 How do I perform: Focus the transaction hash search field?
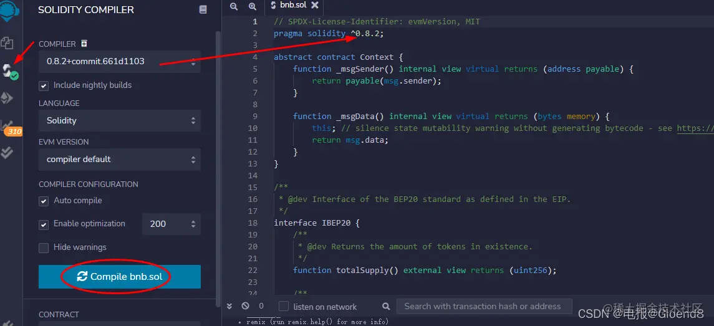click(484, 307)
